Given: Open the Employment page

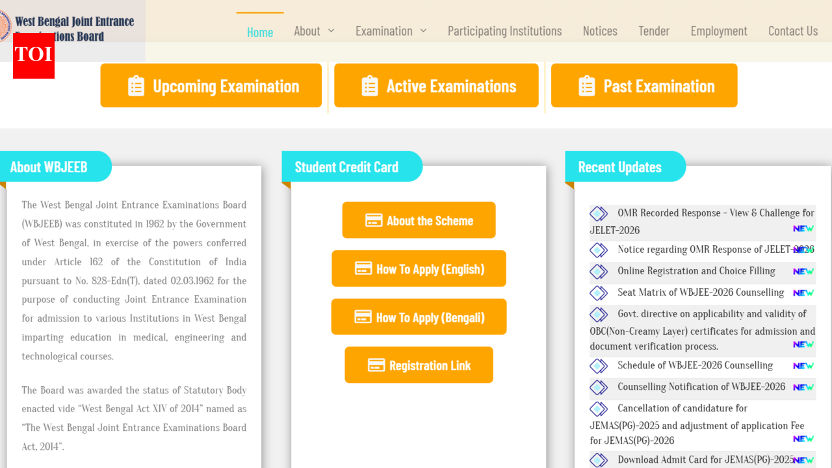Looking at the screenshot, I should coord(719,31).
